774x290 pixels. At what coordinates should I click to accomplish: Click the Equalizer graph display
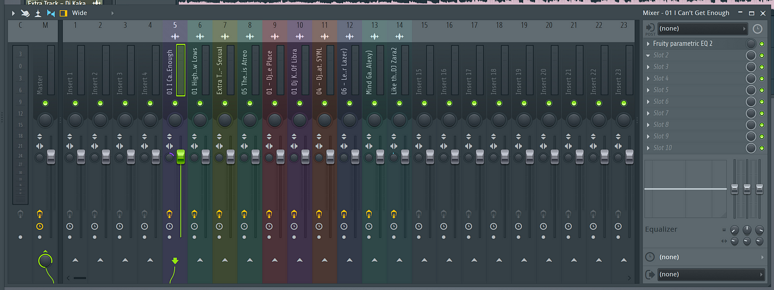686,189
